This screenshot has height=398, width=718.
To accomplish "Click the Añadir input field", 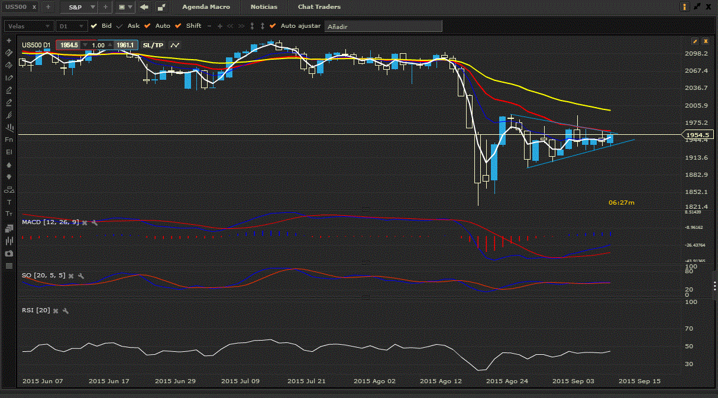I will point(383,26).
